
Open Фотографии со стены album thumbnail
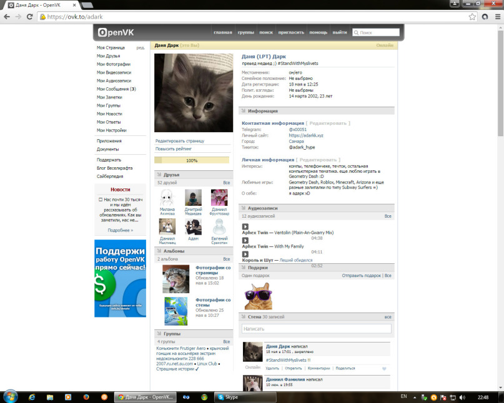pyautogui.click(x=176, y=311)
